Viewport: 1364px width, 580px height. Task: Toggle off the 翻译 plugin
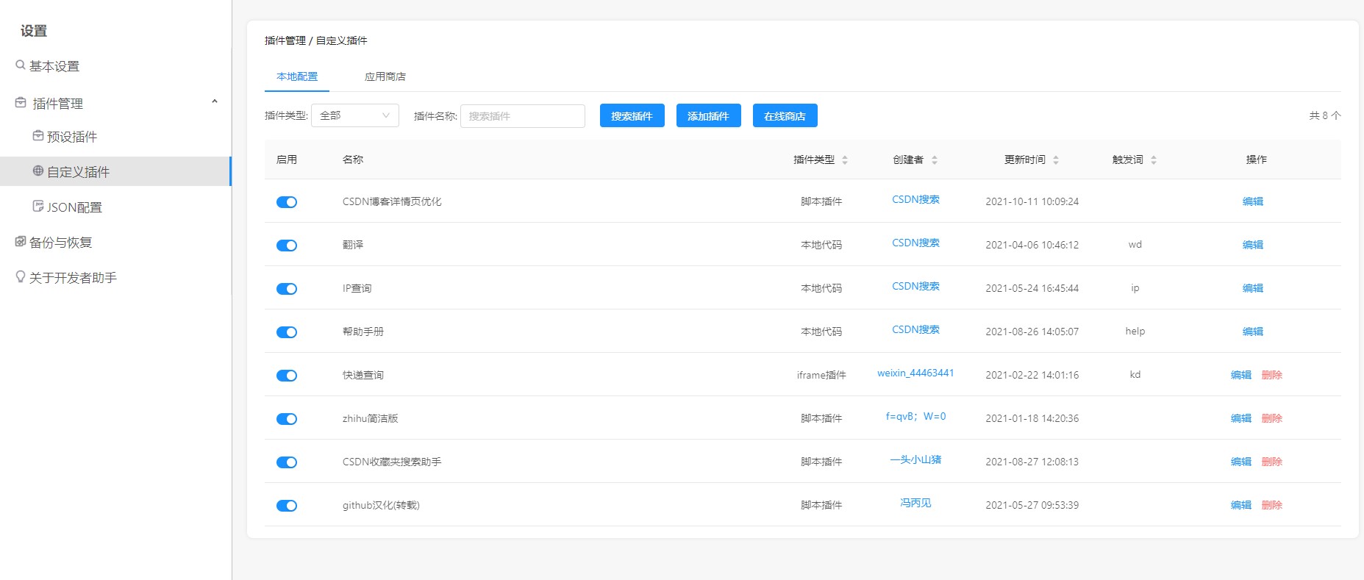(287, 246)
